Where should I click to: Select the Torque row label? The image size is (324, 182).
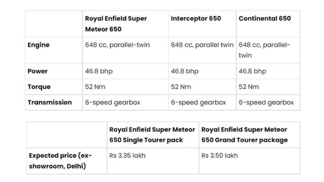pyautogui.click(x=39, y=87)
